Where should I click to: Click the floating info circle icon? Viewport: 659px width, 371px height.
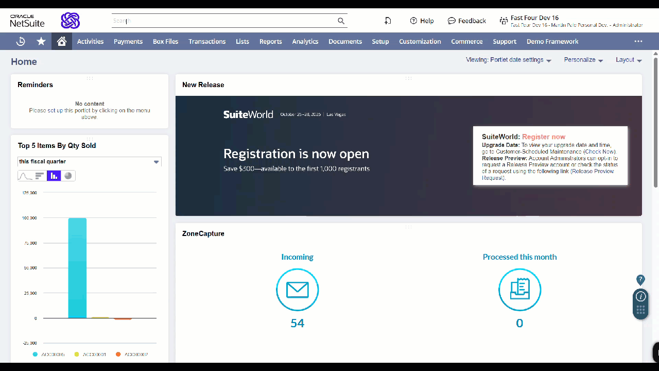click(x=640, y=296)
